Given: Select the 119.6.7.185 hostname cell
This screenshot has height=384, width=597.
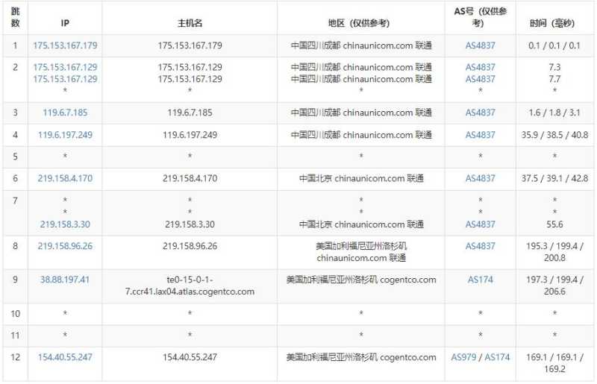Looking at the screenshot, I should click(x=190, y=113).
